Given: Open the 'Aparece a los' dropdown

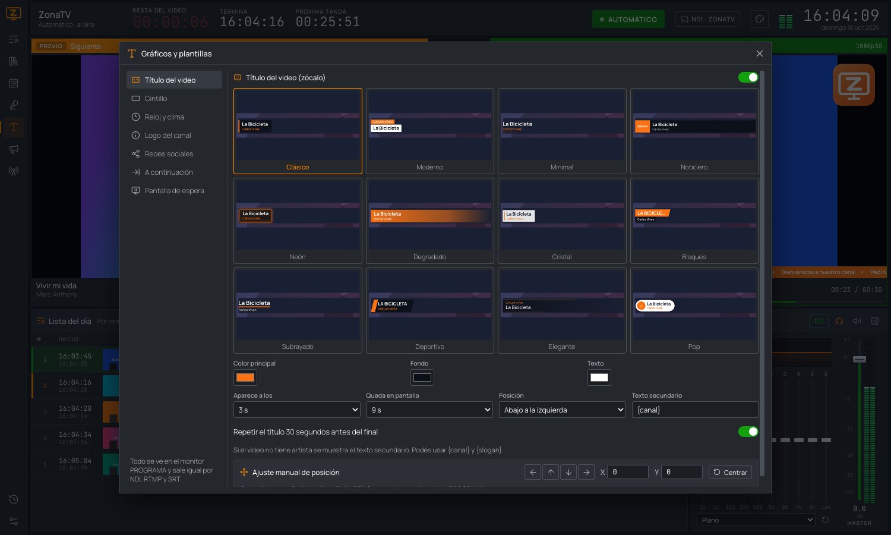Looking at the screenshot, I should pos(297,410).
